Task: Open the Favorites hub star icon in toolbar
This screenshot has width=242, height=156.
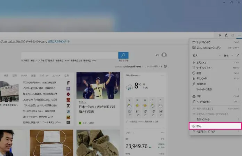Action: click(x=220, y=35)
